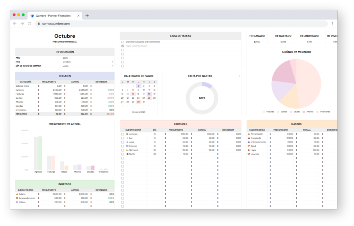Close the Qumbre browser tab

click(x=78, y=16)
